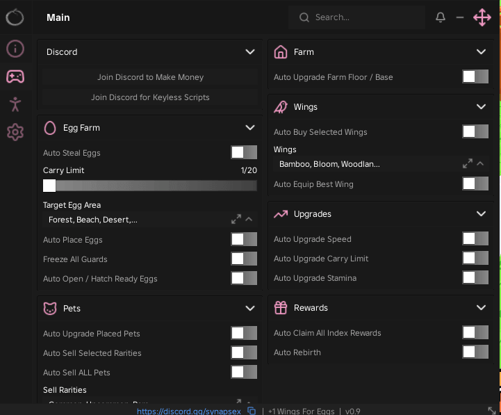This screenshot has width=501, height=415.
Task: Expand Target Egg Area list with arrows icon
Action: click(x=236, y=220)
